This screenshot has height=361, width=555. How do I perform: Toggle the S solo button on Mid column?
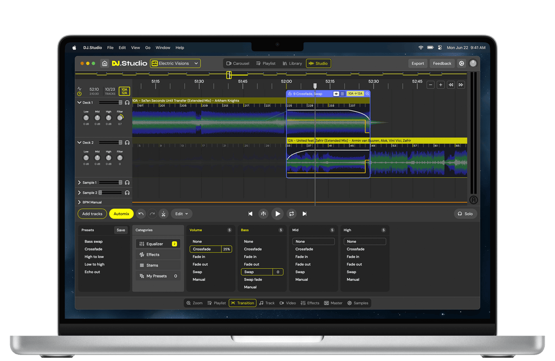[x=332, y=230]
